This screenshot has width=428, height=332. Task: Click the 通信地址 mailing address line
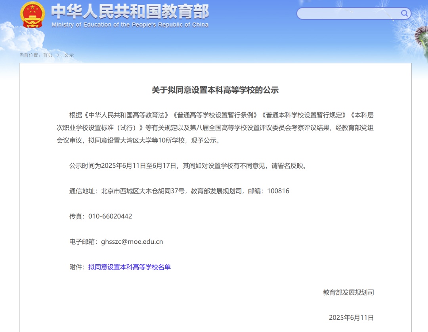click(x=178, y=191)
